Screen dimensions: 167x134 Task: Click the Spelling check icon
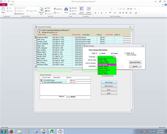[x=58, y=9]
